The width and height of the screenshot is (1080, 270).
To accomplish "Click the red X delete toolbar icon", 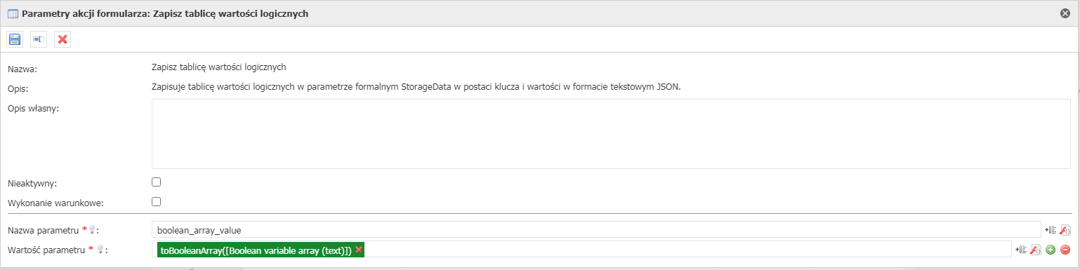I will pos(62,39).
